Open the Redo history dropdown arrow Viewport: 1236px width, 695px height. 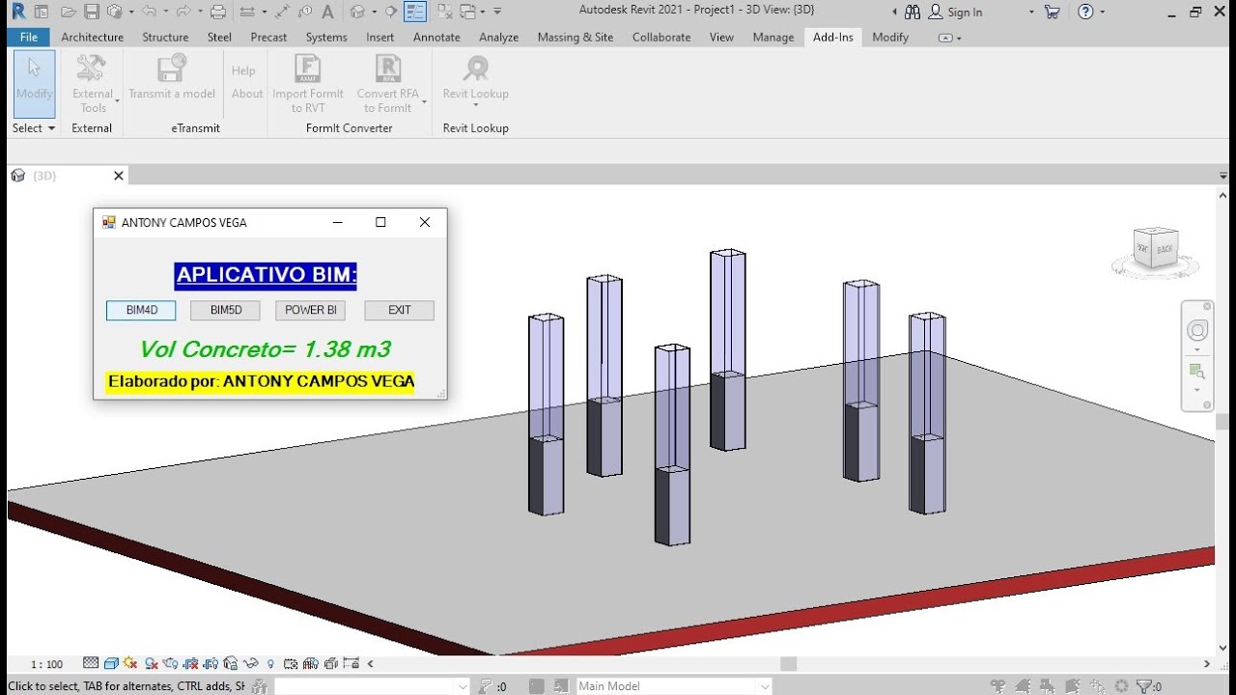pos(199,12)
